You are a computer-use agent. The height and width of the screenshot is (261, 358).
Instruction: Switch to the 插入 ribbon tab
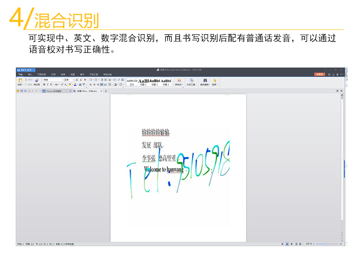(x=30, y=74)
